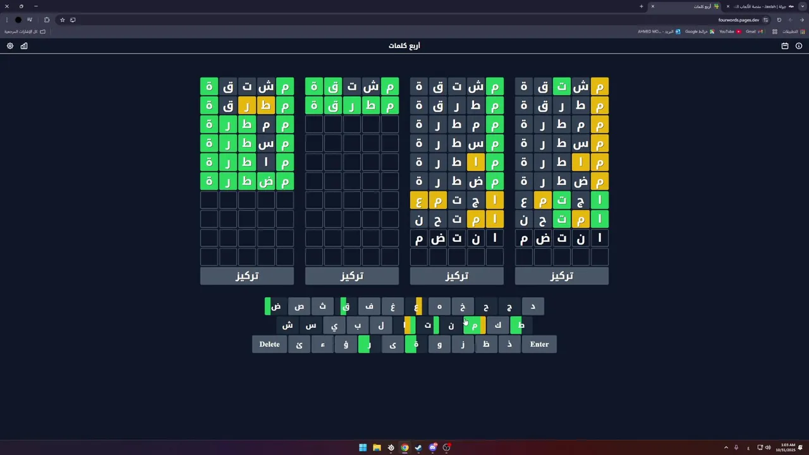Tap the ن key on game keyboard
The image size is (809, 455).
[x=451, y=325]
